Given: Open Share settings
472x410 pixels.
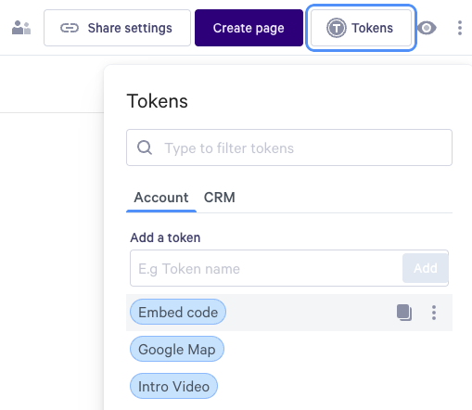Looking at the screenshot, I should pyautogui.click(x=117, y=28).
